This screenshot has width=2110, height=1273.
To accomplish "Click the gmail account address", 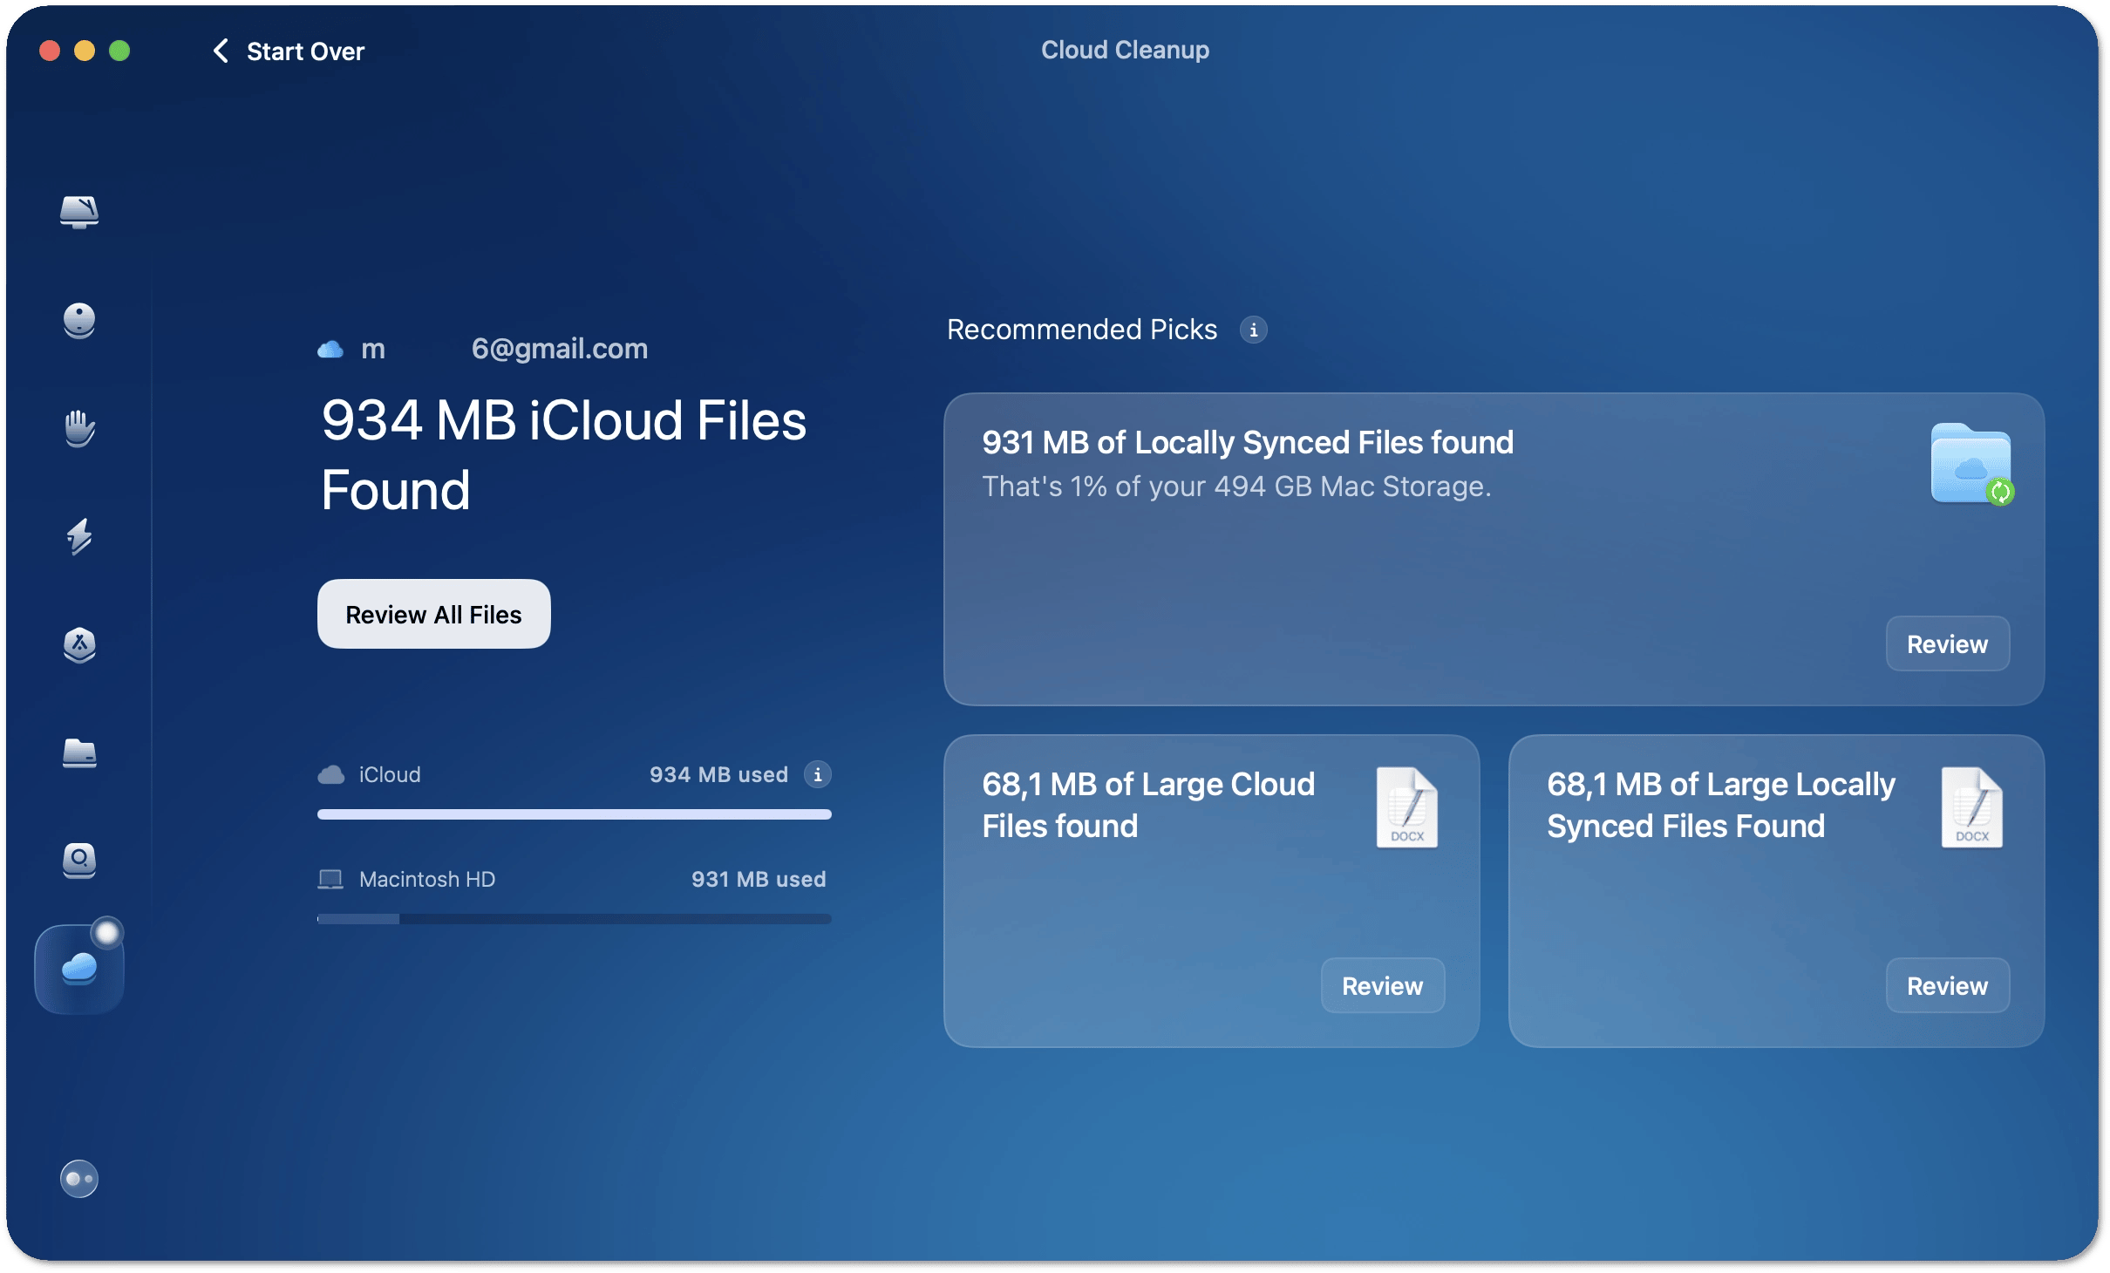I will [x=504, y=349].
